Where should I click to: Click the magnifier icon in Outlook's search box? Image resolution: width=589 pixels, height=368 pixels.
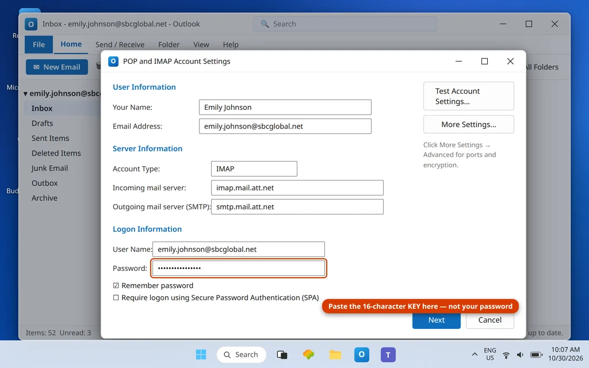click(x=265, y=24)
